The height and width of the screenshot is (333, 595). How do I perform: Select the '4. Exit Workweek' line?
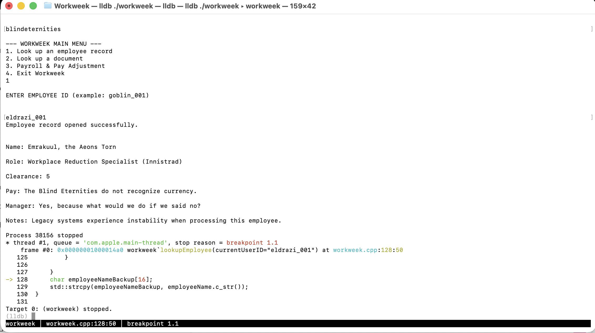[35, 73]
